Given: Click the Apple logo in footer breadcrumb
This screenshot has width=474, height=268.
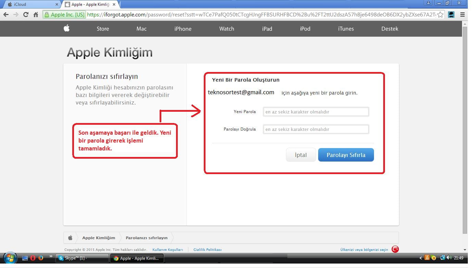Looking at the screenshot, I should (x=70, y=237).
